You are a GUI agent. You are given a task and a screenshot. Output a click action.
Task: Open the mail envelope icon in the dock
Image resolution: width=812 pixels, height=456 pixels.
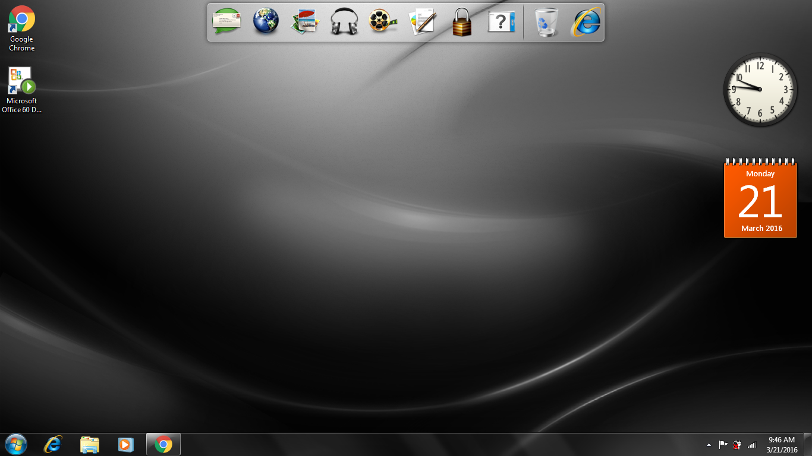tap(227, 22)
